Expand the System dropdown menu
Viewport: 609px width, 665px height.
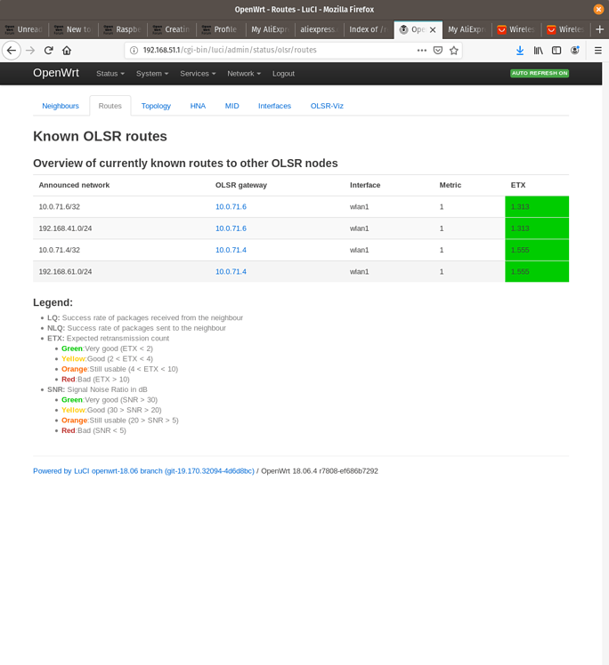tap(151, 74)
